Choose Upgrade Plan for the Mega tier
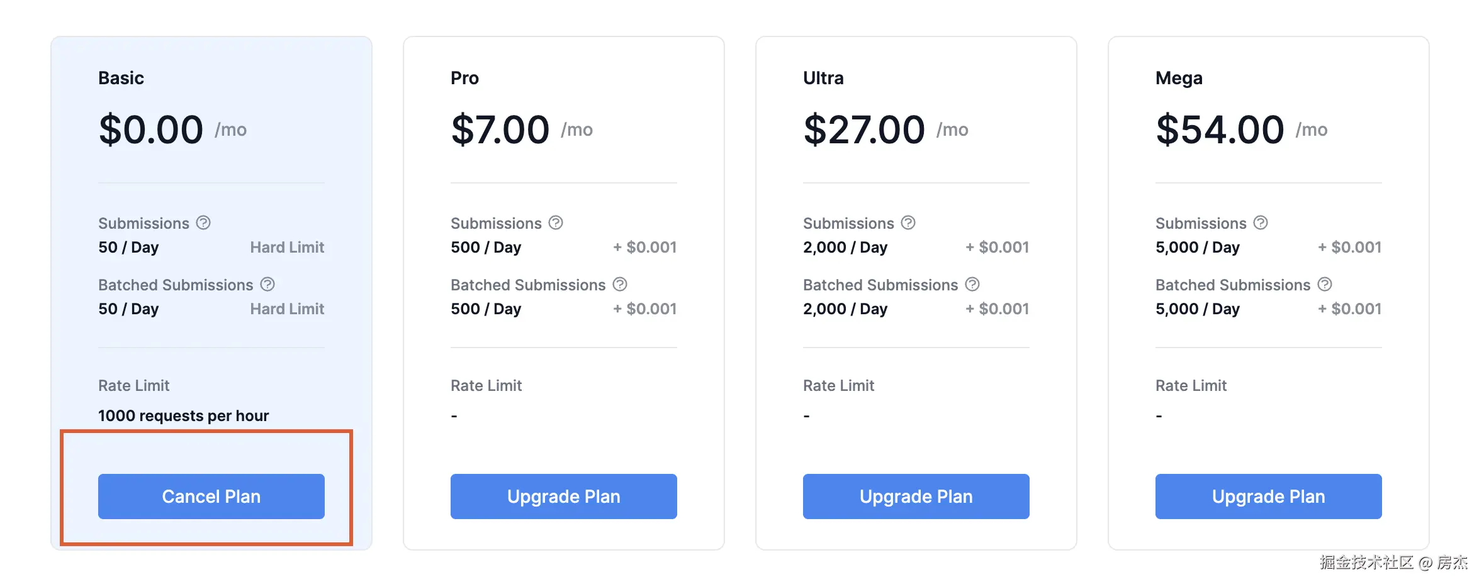 point(1268,496)
